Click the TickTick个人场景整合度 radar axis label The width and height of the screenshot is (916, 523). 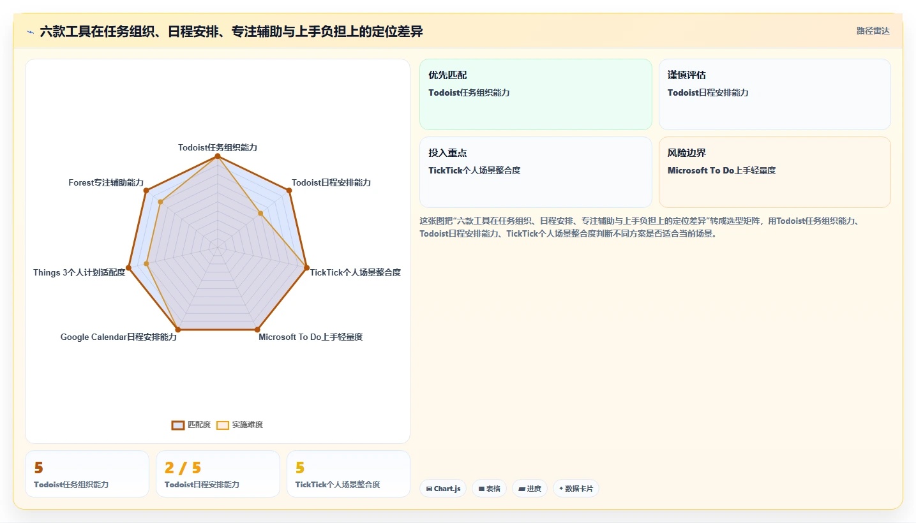(x=356, y=272)
